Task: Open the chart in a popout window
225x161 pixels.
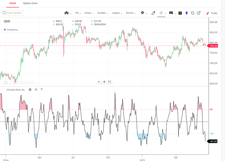Action: (199, 13)
